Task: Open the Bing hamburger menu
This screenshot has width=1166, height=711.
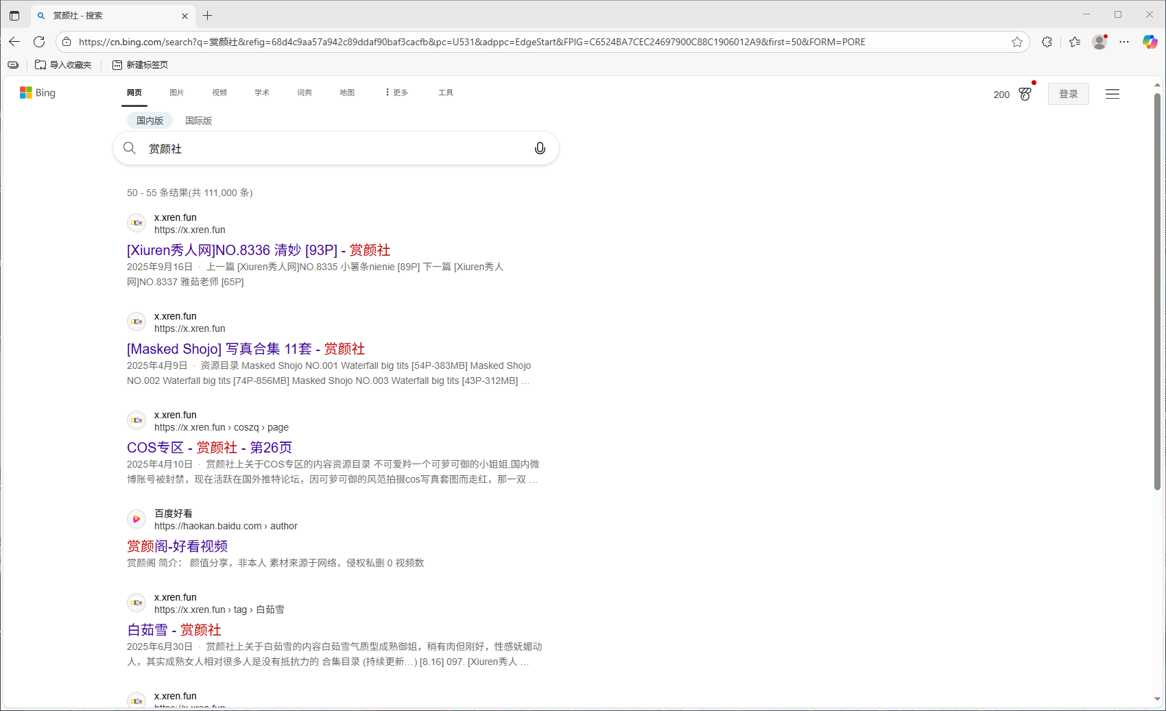Action: point(1112,94)
